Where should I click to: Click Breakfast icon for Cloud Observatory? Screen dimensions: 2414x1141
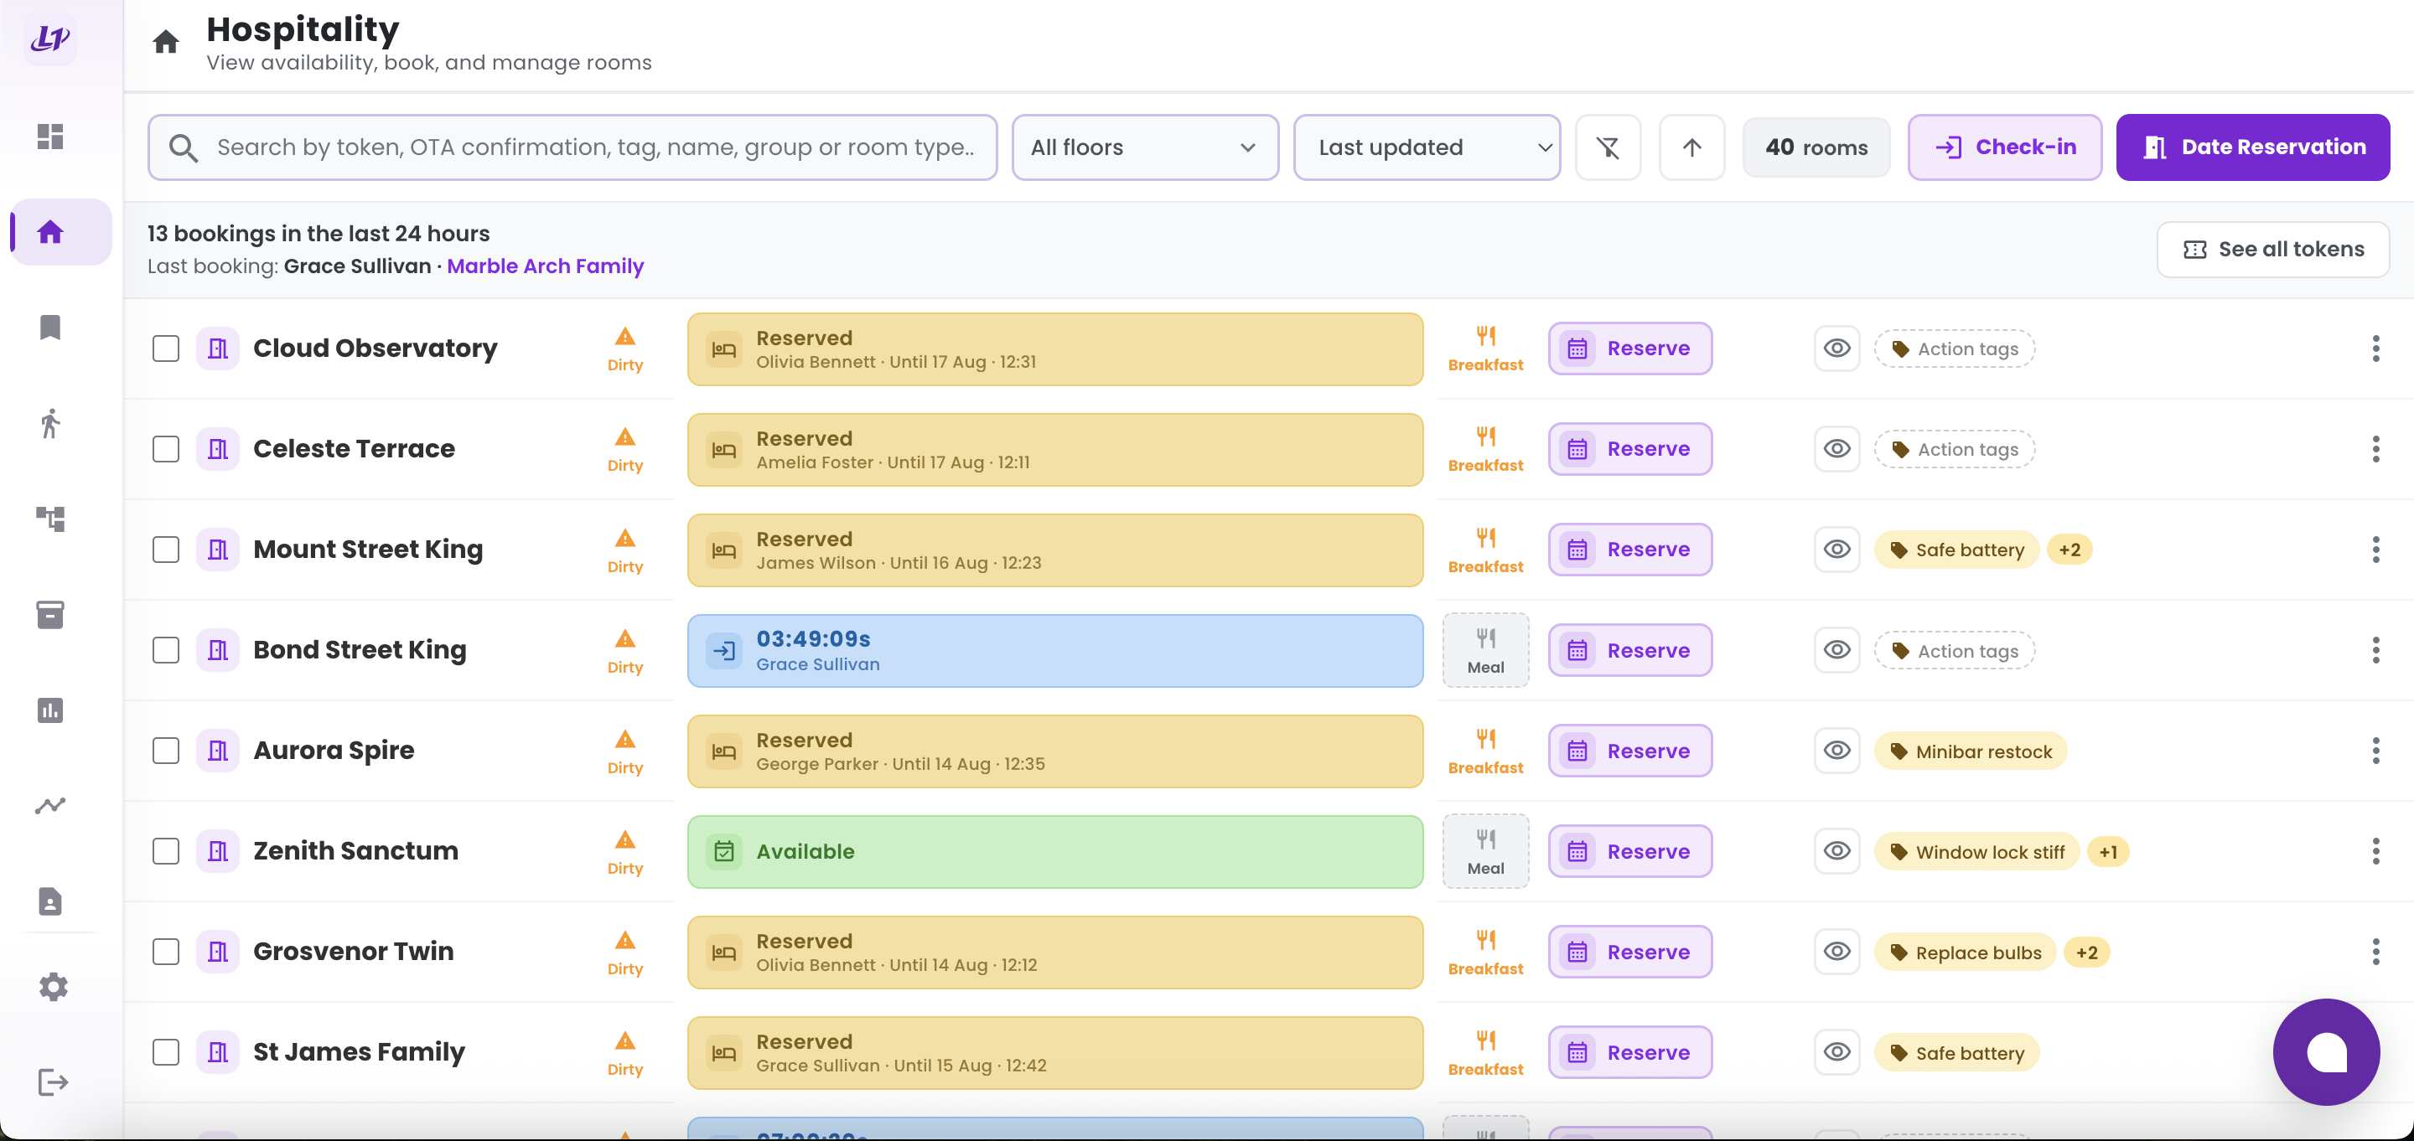(x=1485, y=348)
